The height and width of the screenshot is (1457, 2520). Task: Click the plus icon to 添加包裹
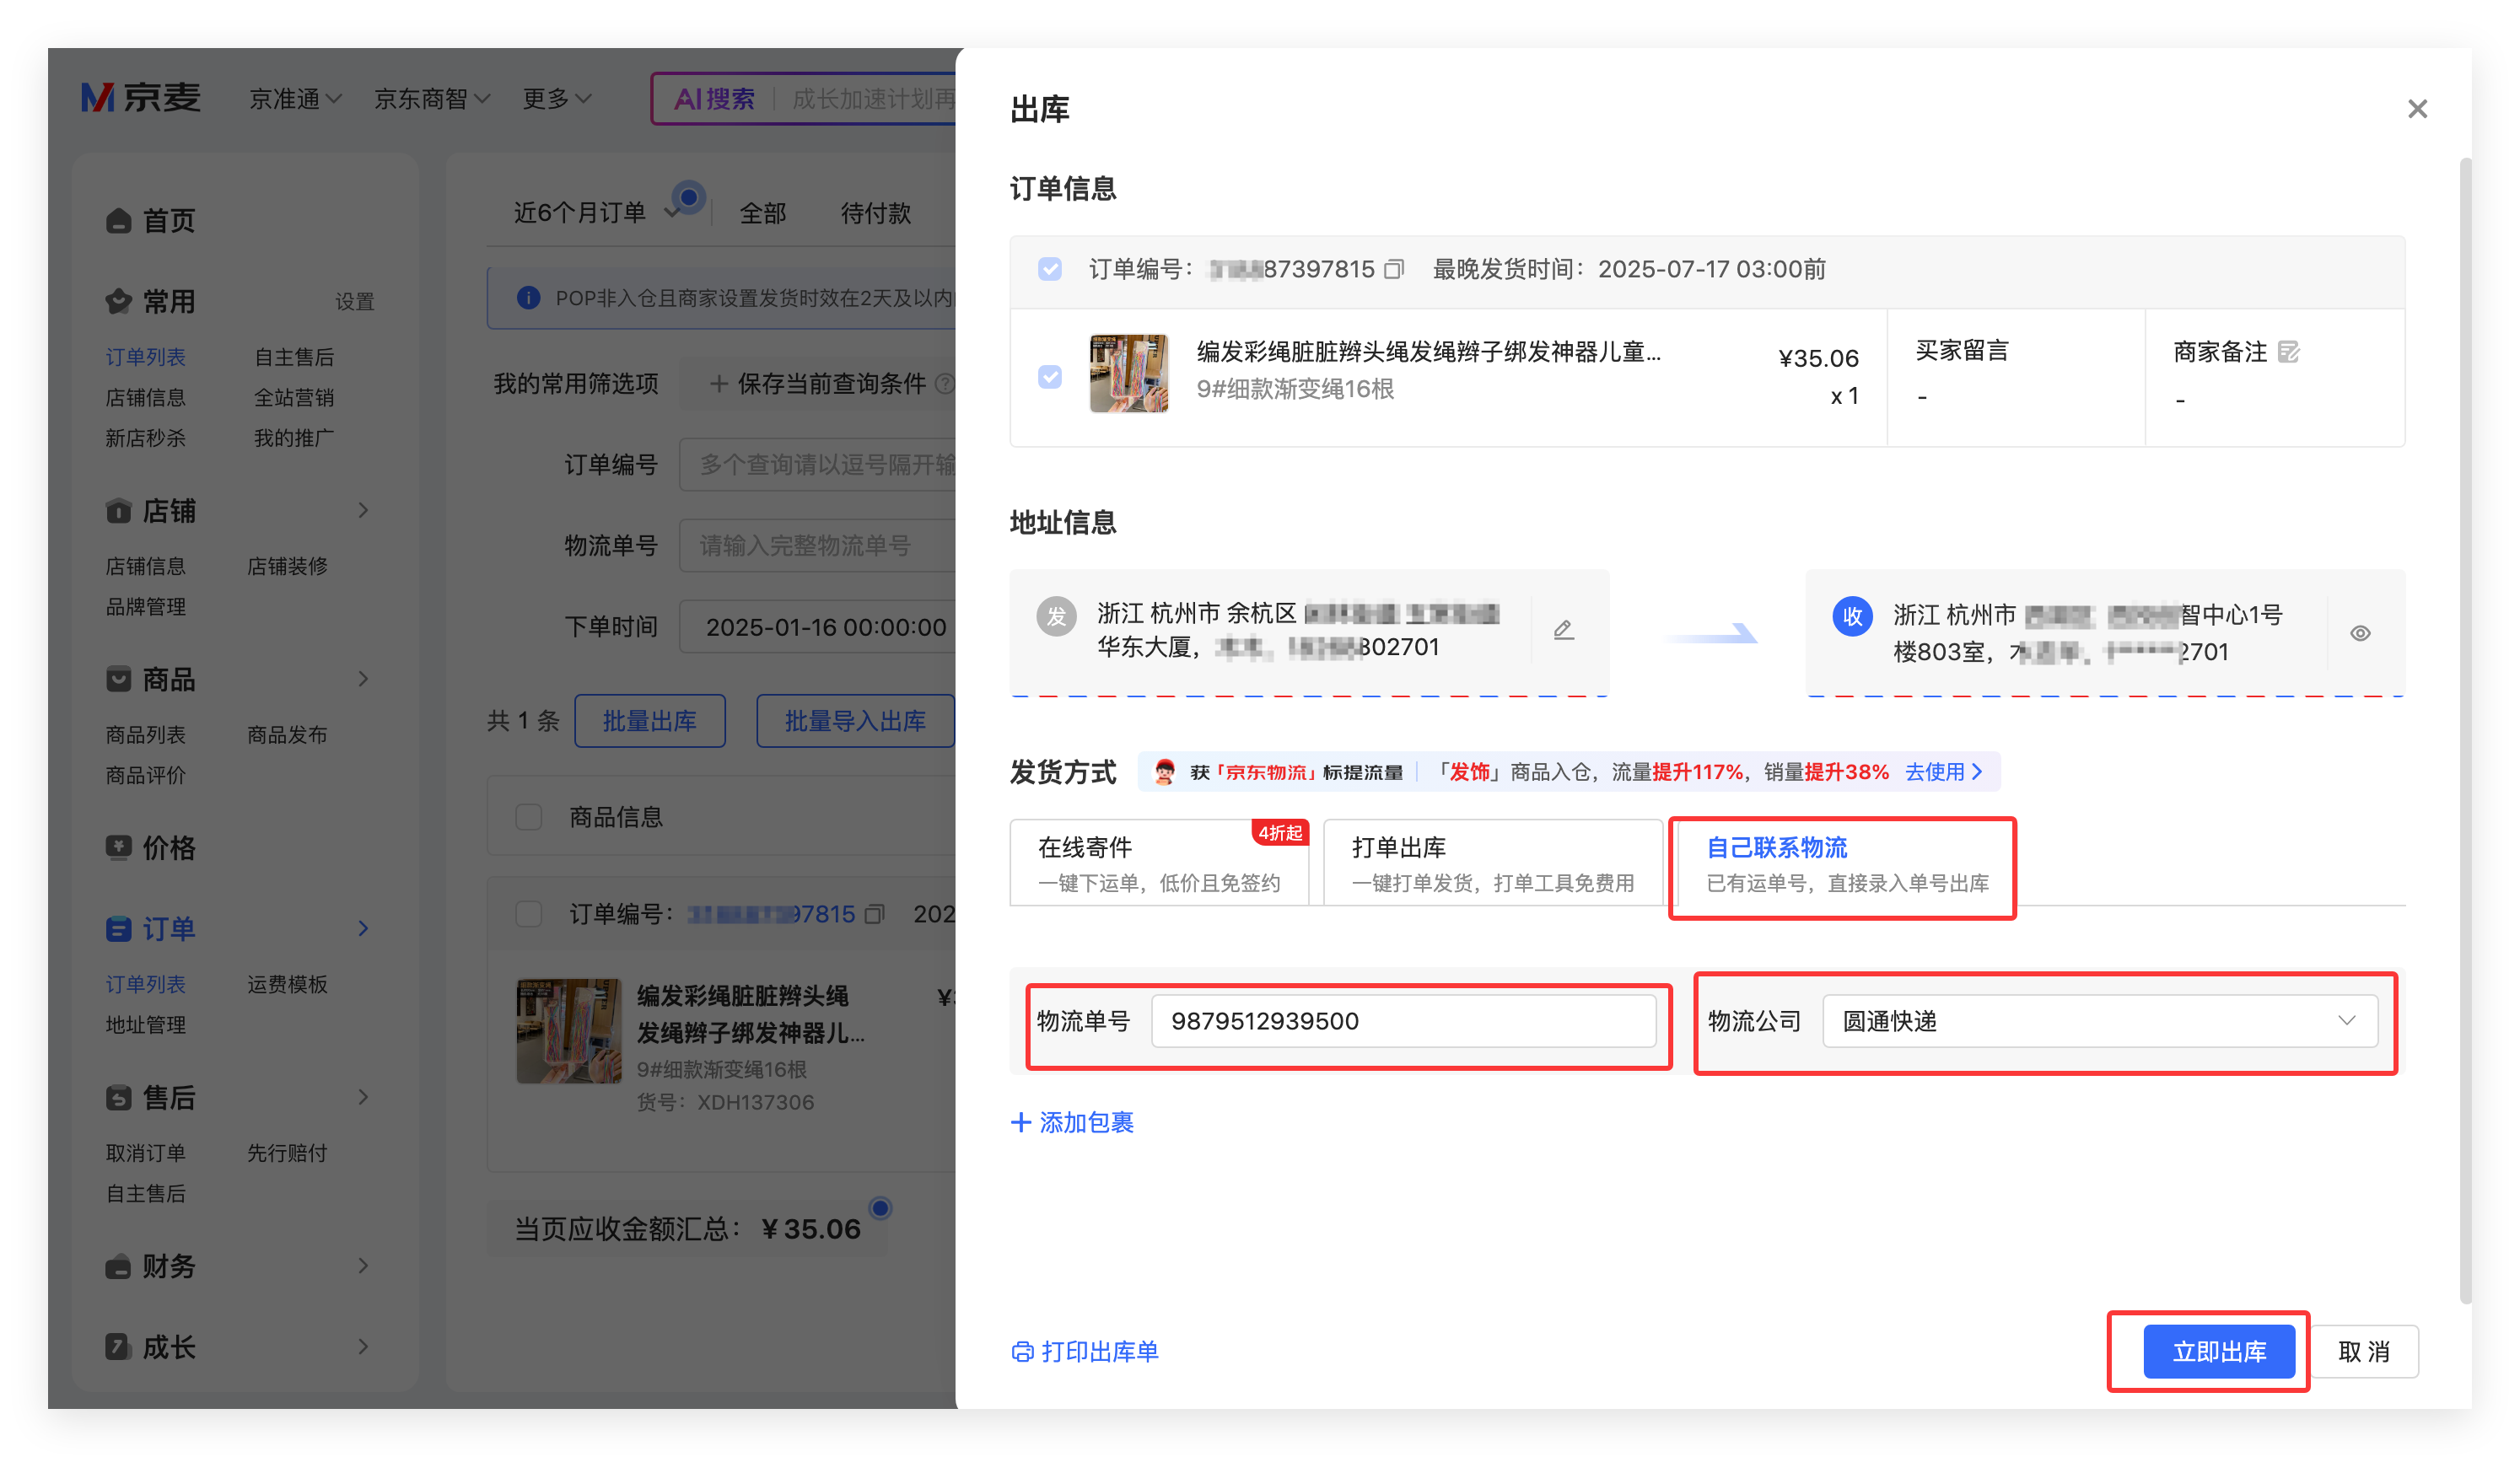1021,1122
